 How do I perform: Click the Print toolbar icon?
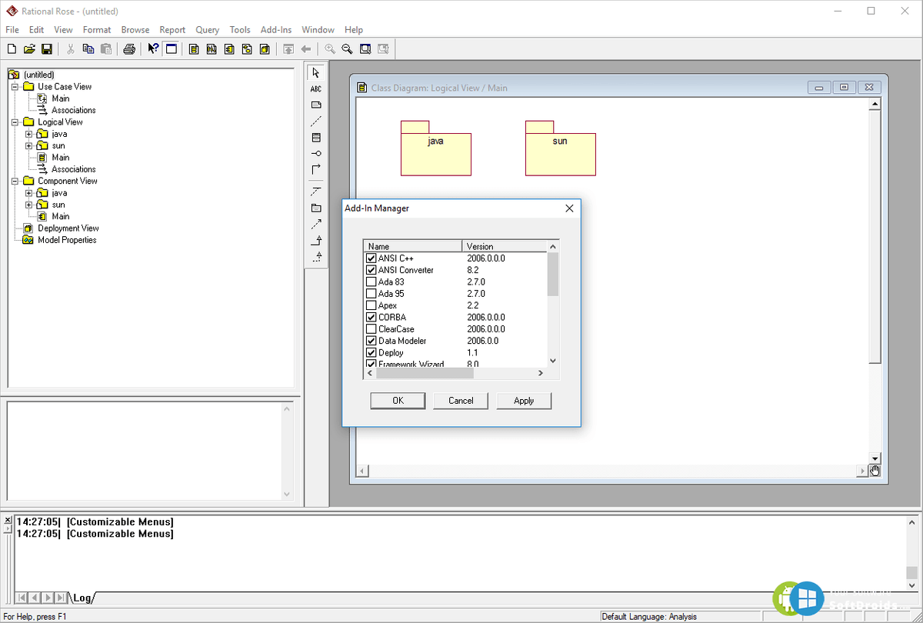pyautogui.click(x=130, y=48)
